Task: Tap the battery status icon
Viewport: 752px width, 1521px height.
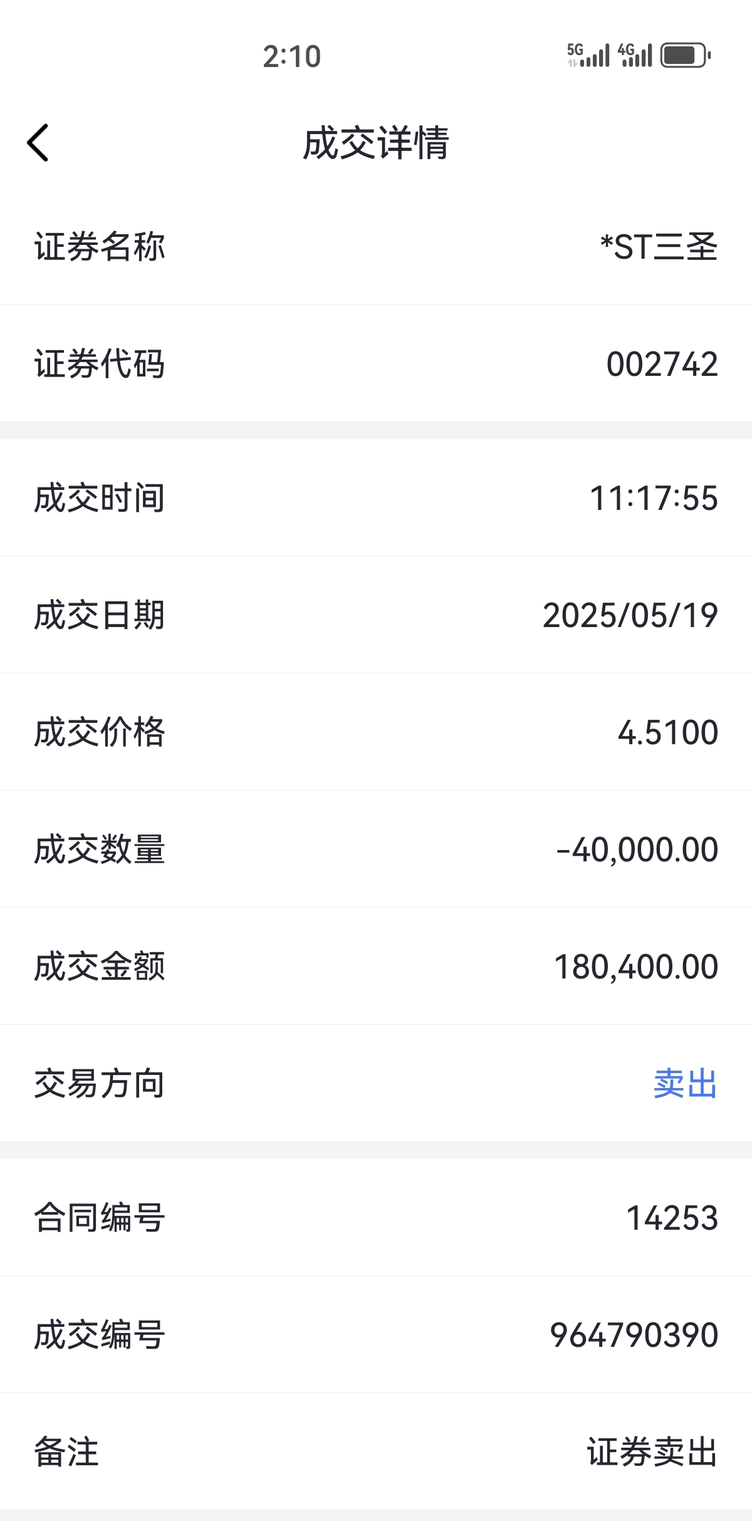Action: click(686, 55)
